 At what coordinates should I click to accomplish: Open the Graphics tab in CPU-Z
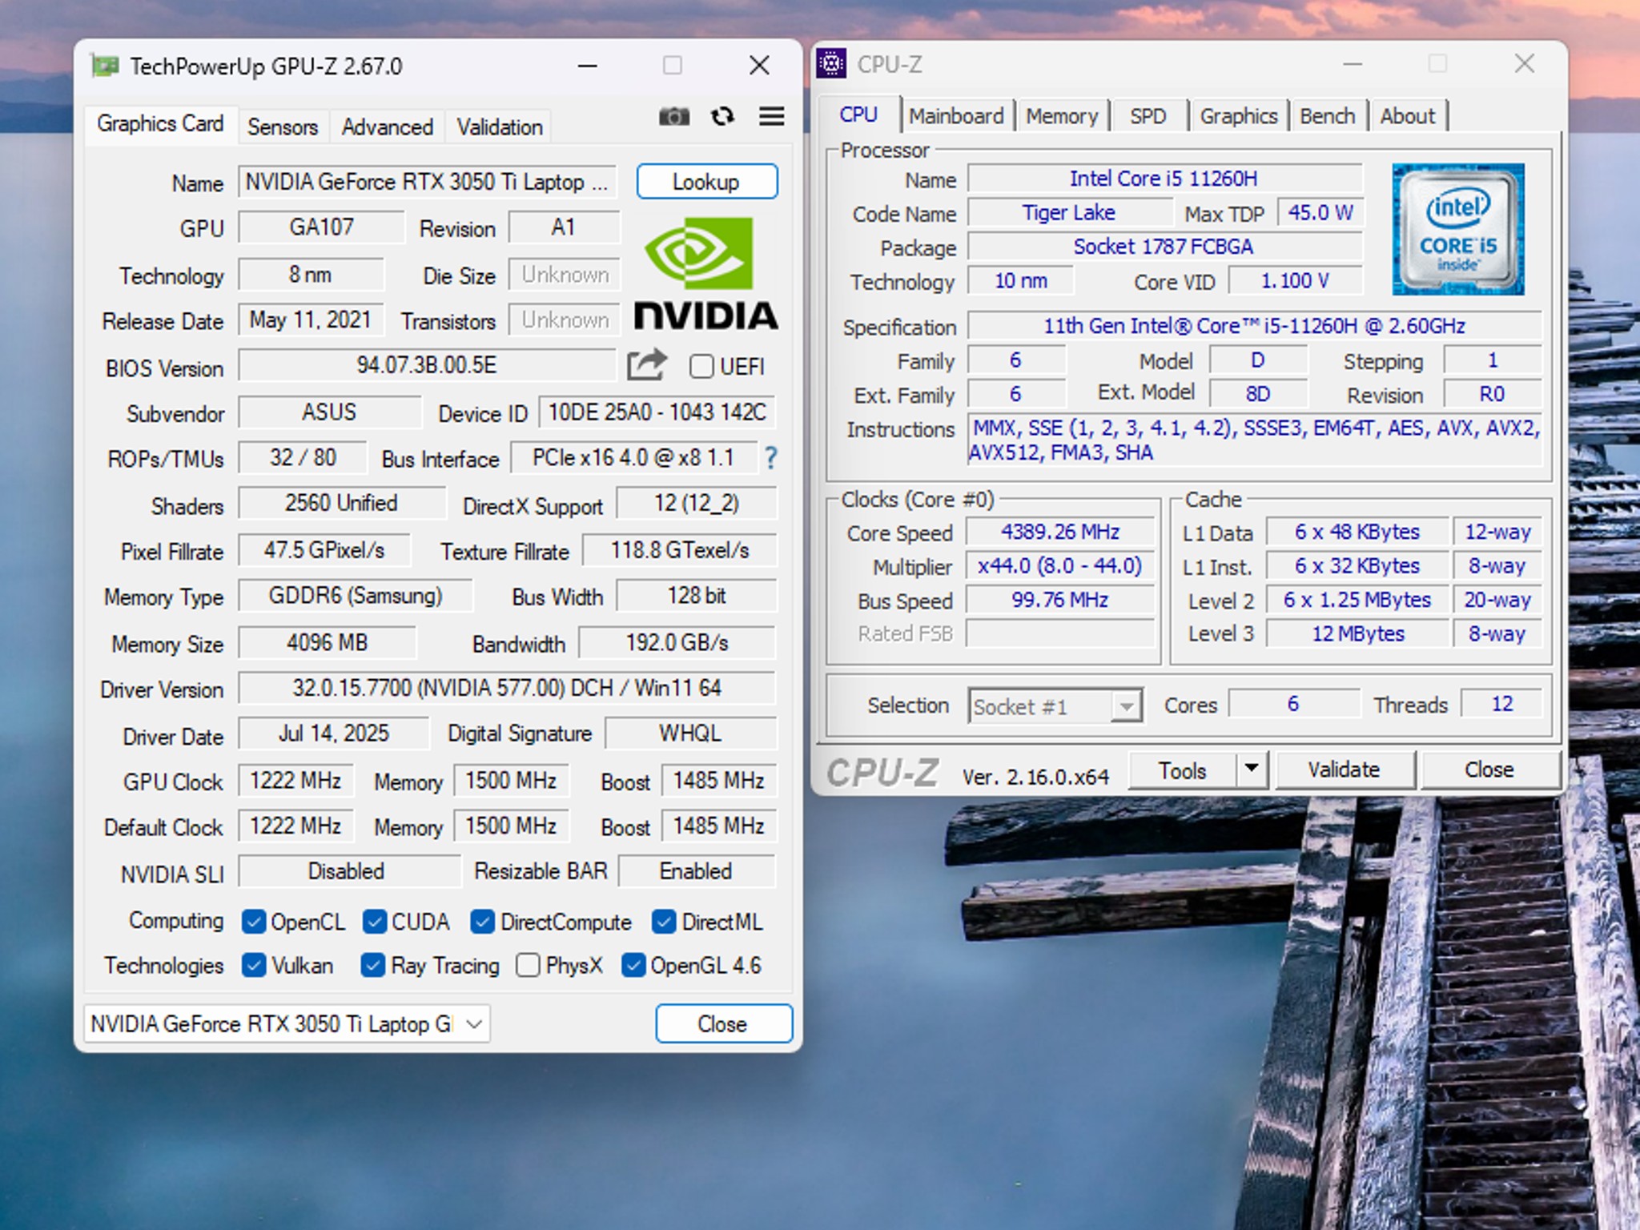[1239, 116]
